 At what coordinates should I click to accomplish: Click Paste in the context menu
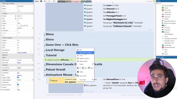(x=91, y=68)
